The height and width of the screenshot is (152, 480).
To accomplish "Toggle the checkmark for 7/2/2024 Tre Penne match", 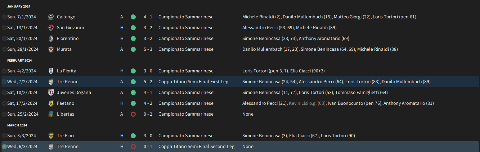I will pyautogui.click(x=4, y=82).
